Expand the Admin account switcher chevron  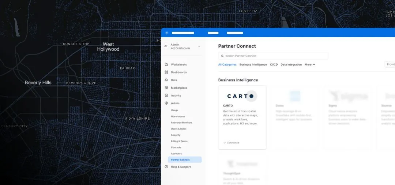199,46
